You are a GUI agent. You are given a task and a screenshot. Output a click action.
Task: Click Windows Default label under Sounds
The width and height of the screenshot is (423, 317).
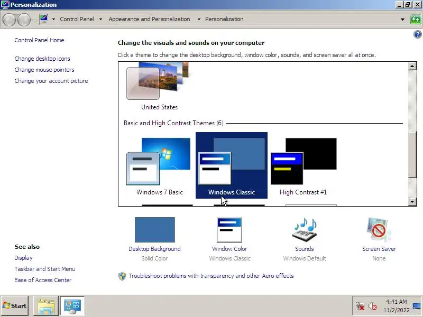coord(305,258)
